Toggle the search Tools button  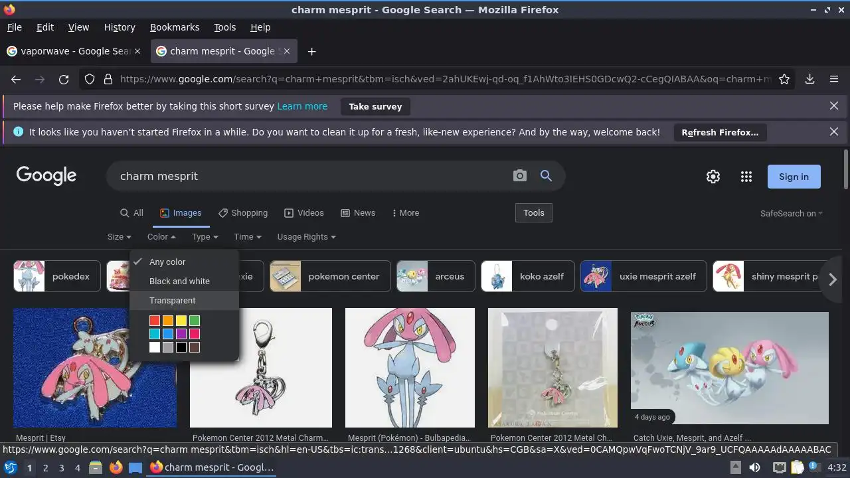(x=534, y=213)
